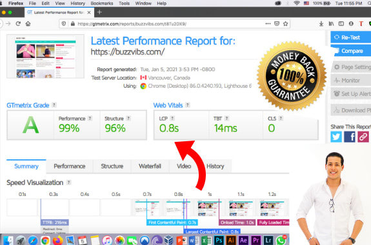This screenshot has width=371, height=245.
Task: Click the Re-Test button
Action: pos(350,37)
